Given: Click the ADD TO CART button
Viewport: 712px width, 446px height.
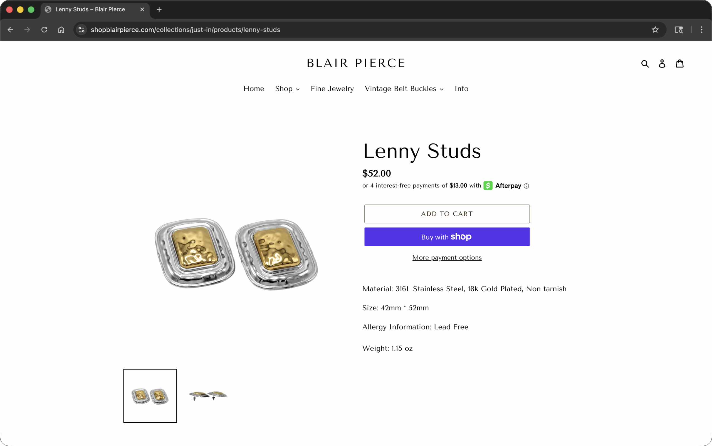Looking at the screenshot, I should point(446,214).
